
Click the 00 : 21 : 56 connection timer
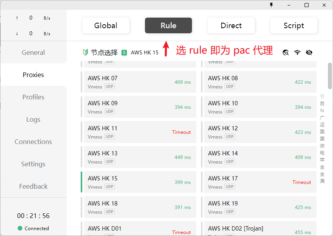(x=33, y=216)
